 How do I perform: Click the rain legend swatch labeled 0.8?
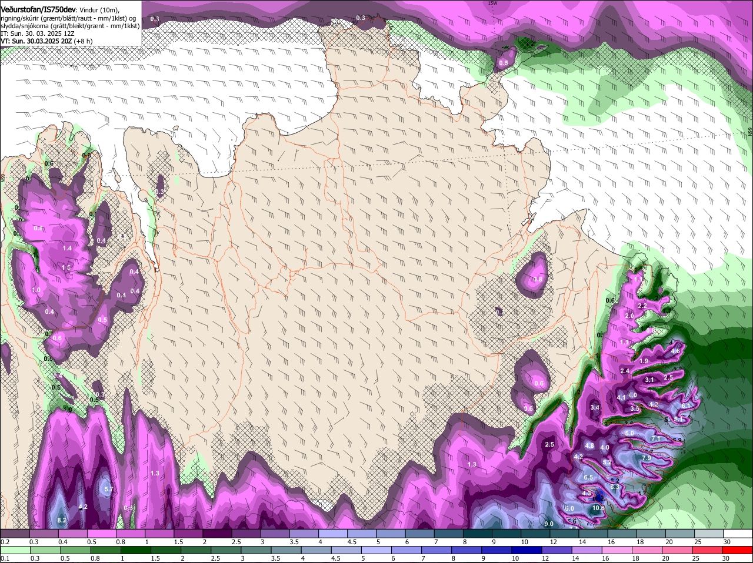click(105, 550)
